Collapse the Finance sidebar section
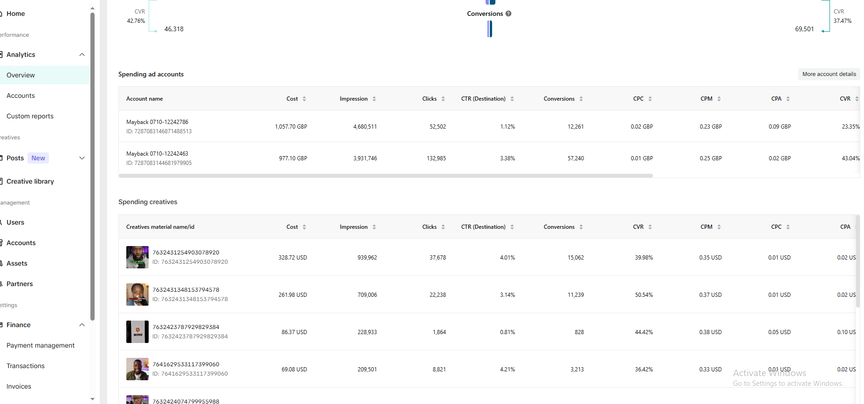The image size is (864, 404). (x=82, y=325)
